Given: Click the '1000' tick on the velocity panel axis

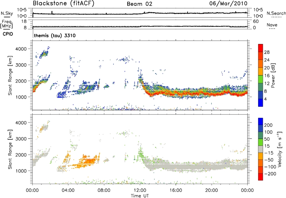Looking at the screenshot, I should pyautogui.click(x=21, y=171).
